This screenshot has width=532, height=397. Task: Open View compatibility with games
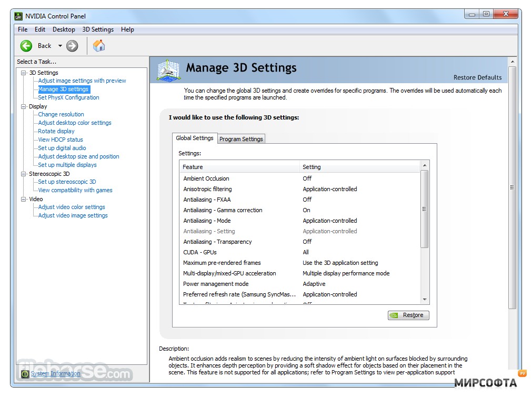coord(75,190)
